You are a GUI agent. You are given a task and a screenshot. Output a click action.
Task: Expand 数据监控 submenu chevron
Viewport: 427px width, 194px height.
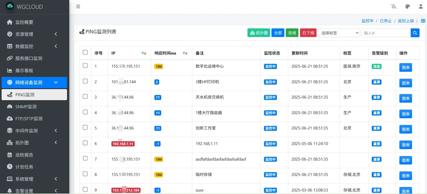pyautogui.click(x=56, y=46)
